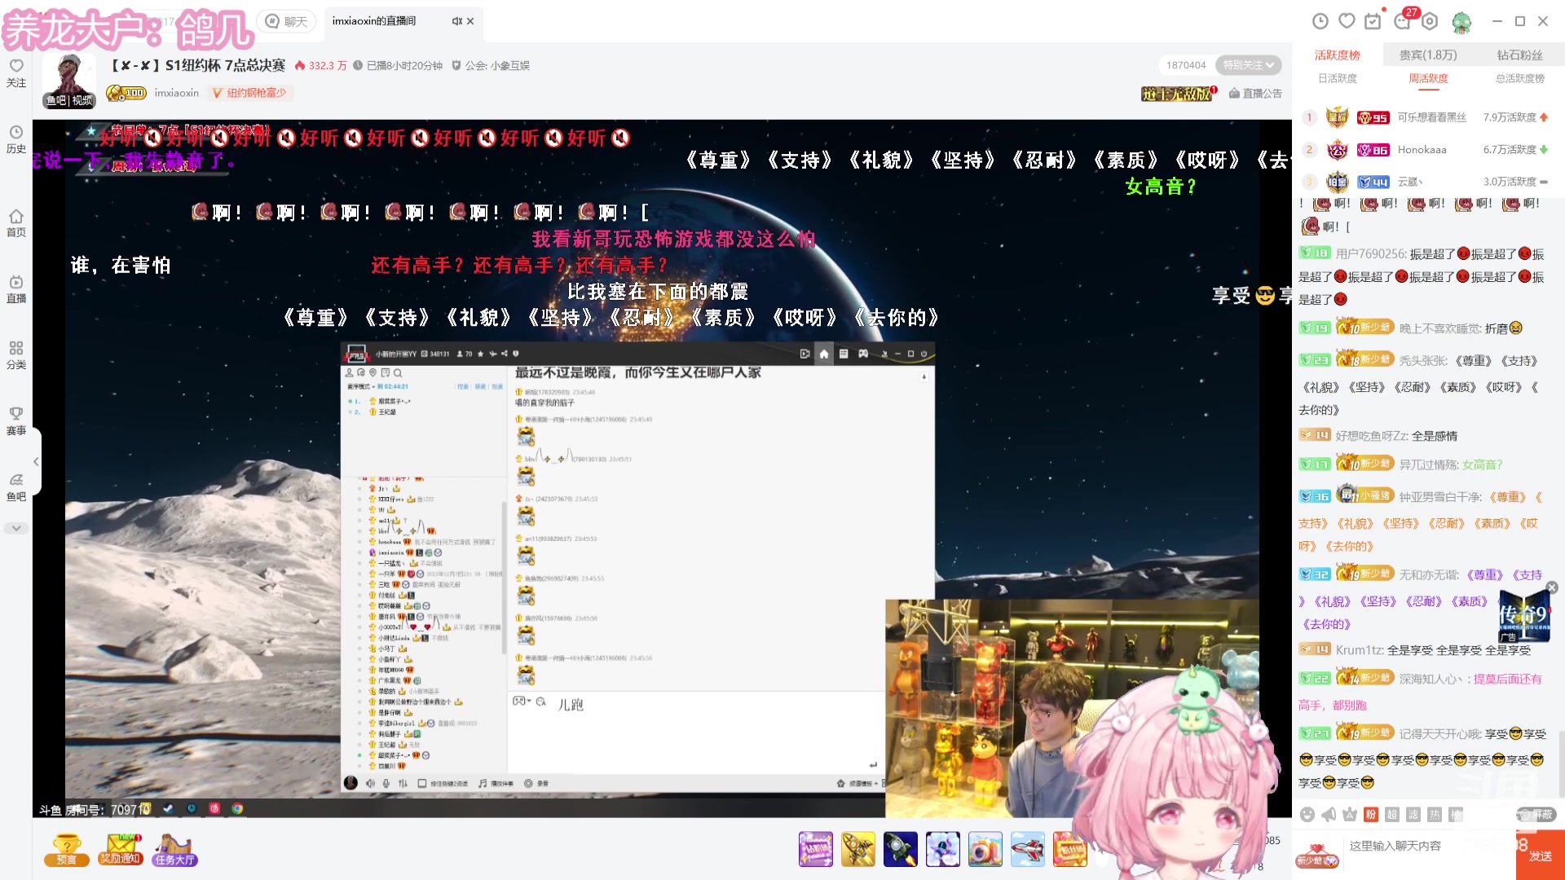Open messages icon with 27 badge
This screenshot has height=880, width=1565.
(1403, 21)
